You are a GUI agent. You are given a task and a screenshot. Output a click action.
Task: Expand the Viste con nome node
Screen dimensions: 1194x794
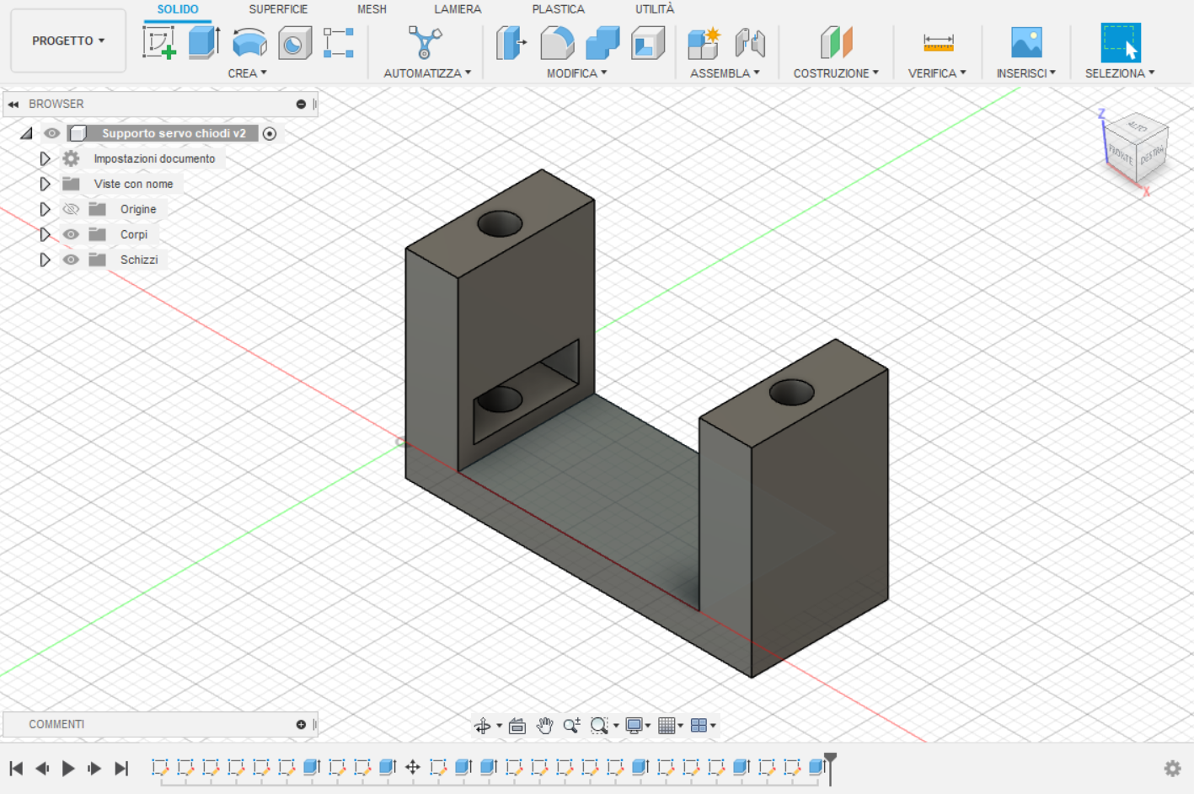(46, 184)
